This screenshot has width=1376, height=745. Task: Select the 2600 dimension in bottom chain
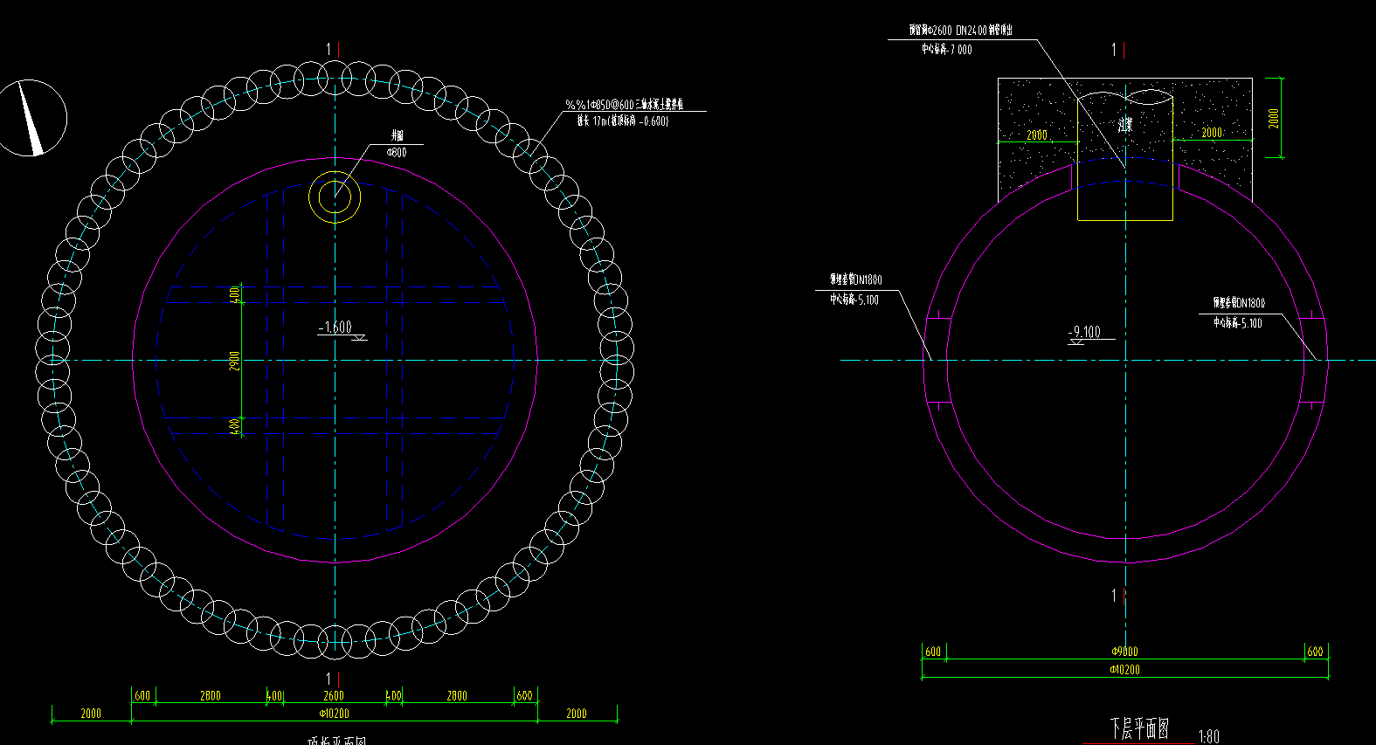coord(334,696)
